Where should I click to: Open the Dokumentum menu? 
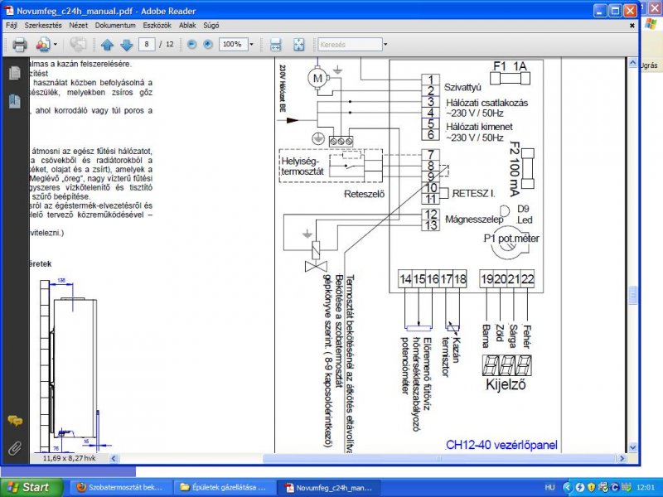pos(115,26)
